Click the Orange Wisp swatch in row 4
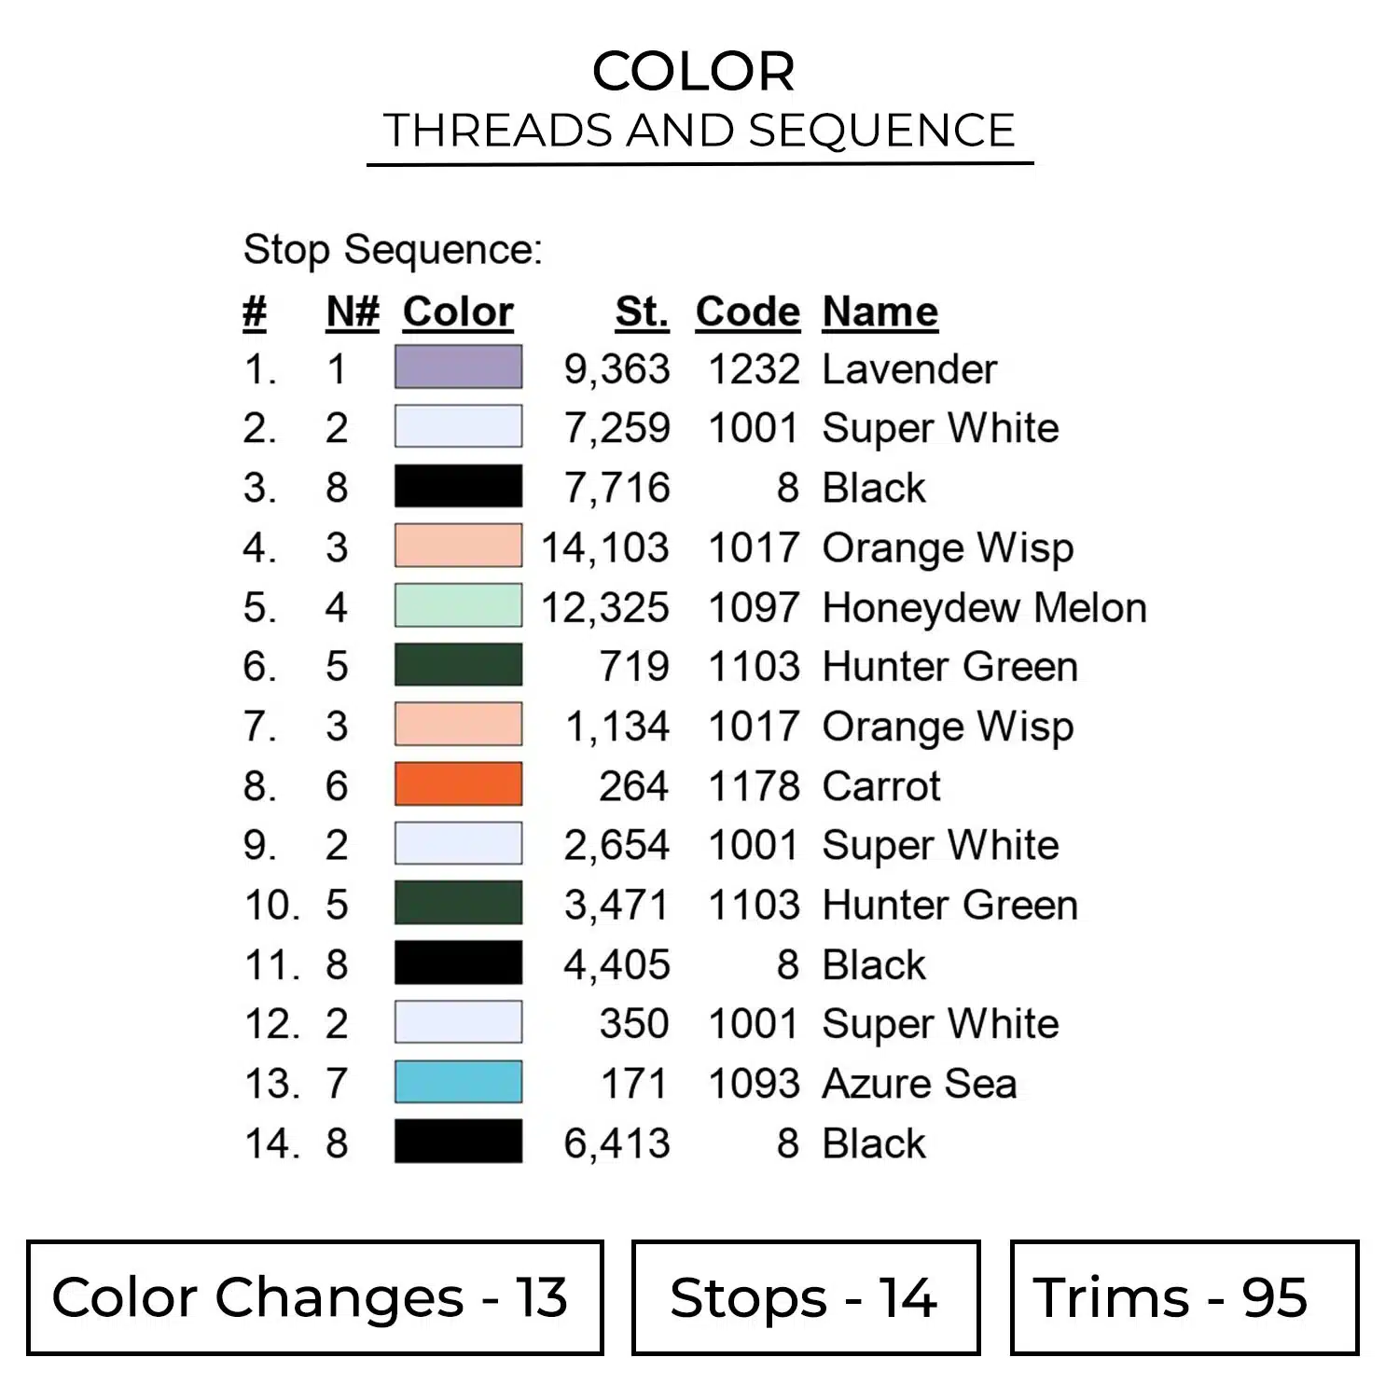The image size is (1399, 1399). tap(458, 547)
